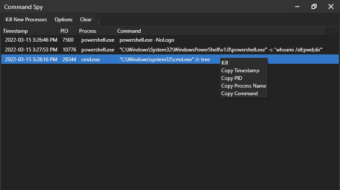Choose Copy PID in context menu
This screenshot has width=340, height=190.
[232, 78]
